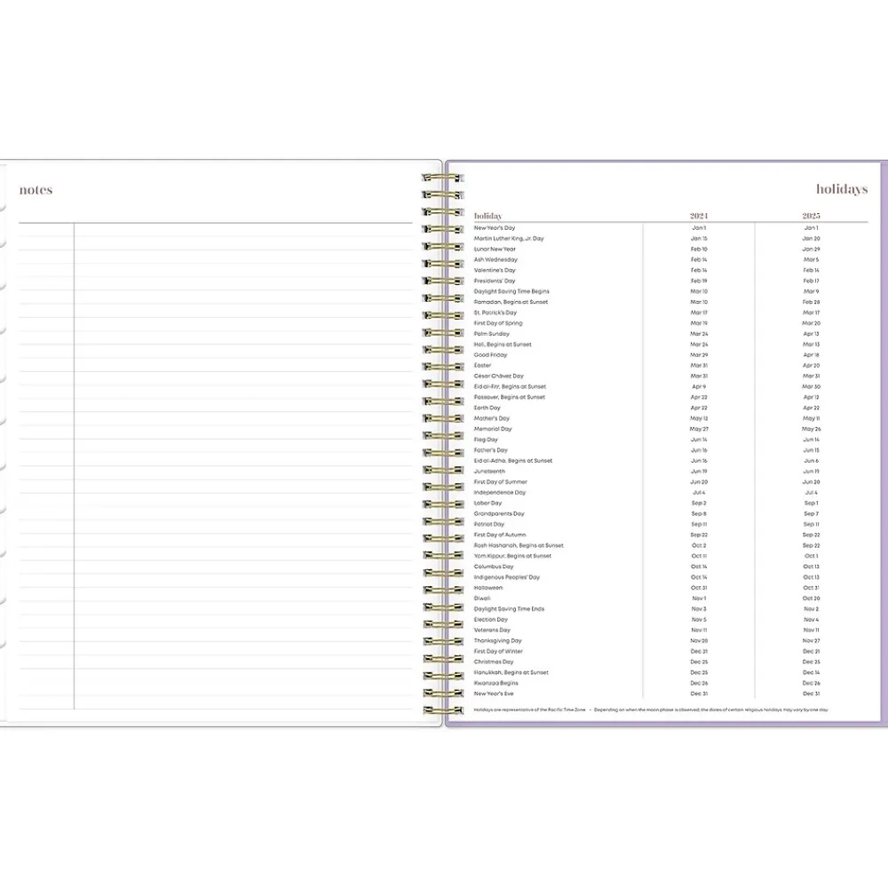Click the Pacific Time Zone footnote text
This screenshot has height=888, width=888.
530,710
